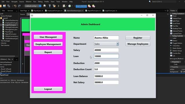Click the Manage Employees button

click(x=138, y=44)
